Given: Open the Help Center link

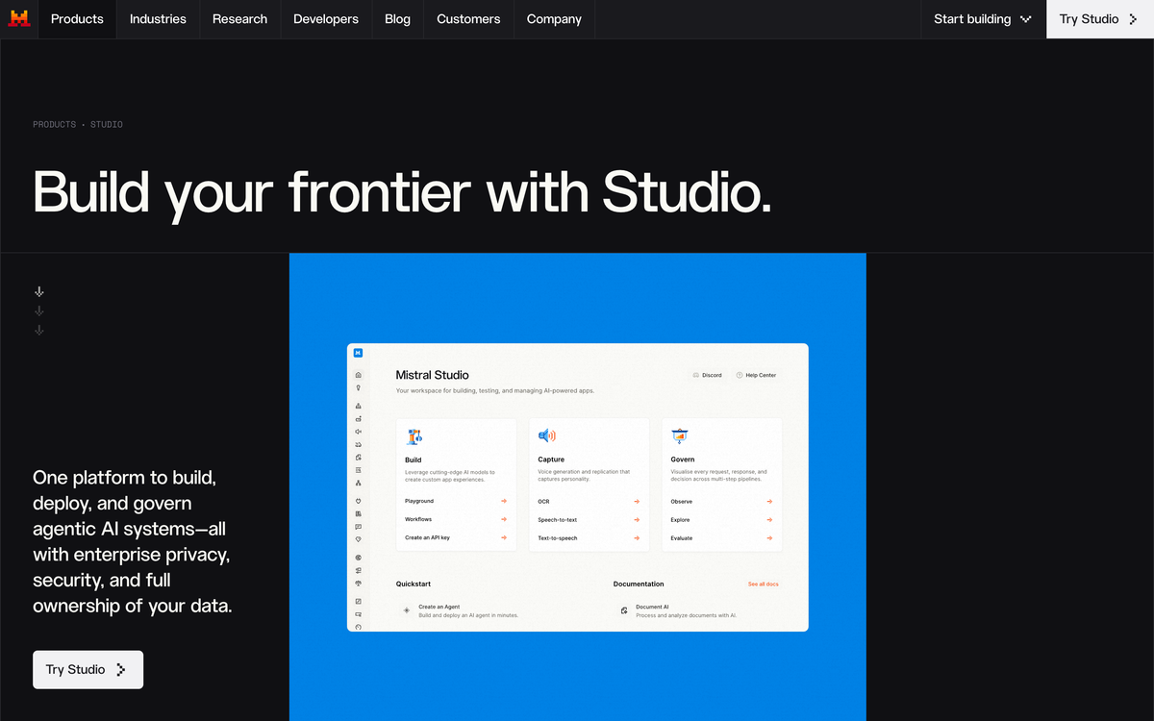Looking at the screenshot, I should coord(756,375).
